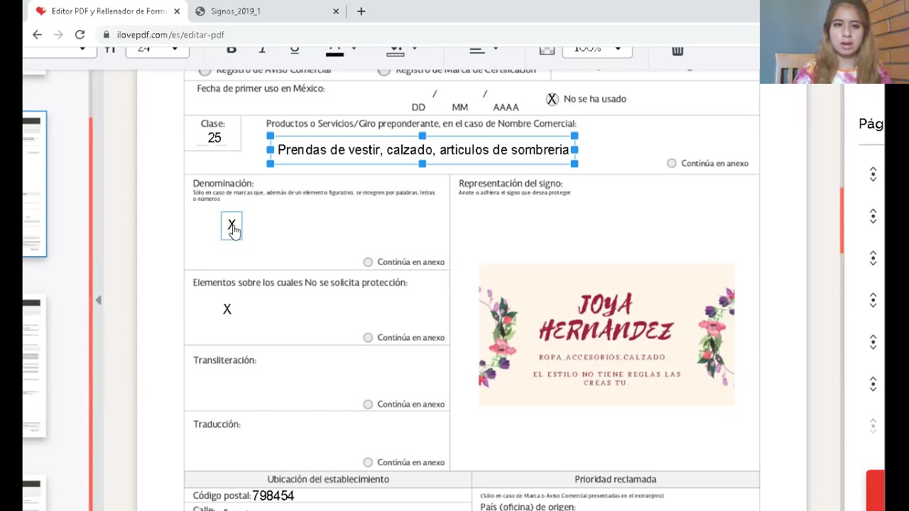
Task: Click the Transliteración field label
Action: click(224, 360)
